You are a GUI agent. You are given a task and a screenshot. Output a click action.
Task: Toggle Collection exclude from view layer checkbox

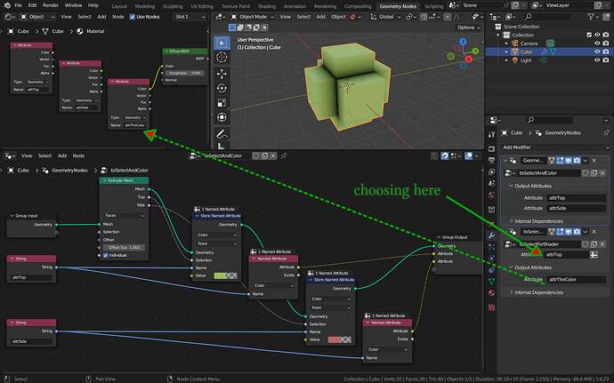pos(589,35)
